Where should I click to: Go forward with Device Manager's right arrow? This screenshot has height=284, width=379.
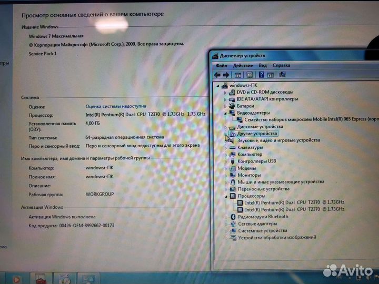pos(226,75)
